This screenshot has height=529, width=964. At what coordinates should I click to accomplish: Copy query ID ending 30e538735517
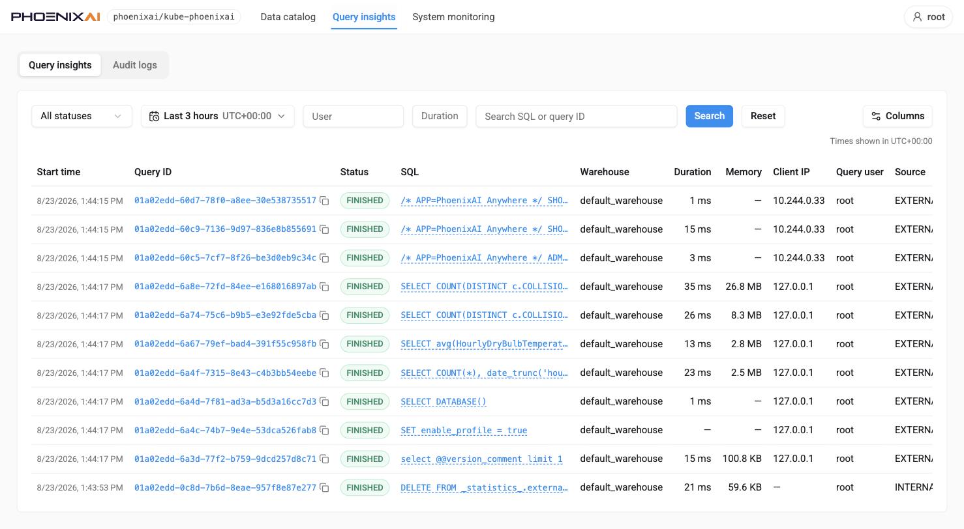[x=324, y=201]
